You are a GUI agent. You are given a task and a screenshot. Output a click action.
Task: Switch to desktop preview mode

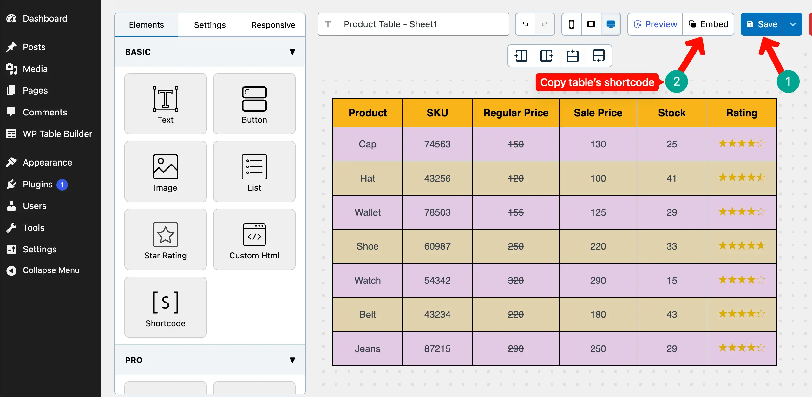click(x=611, y=24)
